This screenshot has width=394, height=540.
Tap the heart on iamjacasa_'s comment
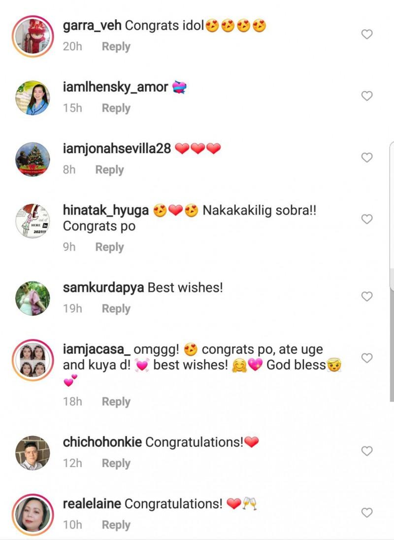click(367, 358)
